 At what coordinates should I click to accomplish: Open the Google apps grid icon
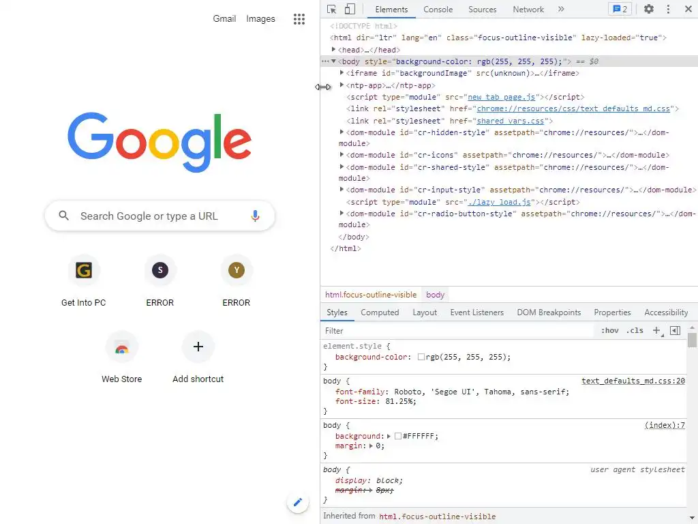pyautogui.click(x=299, y=18)
